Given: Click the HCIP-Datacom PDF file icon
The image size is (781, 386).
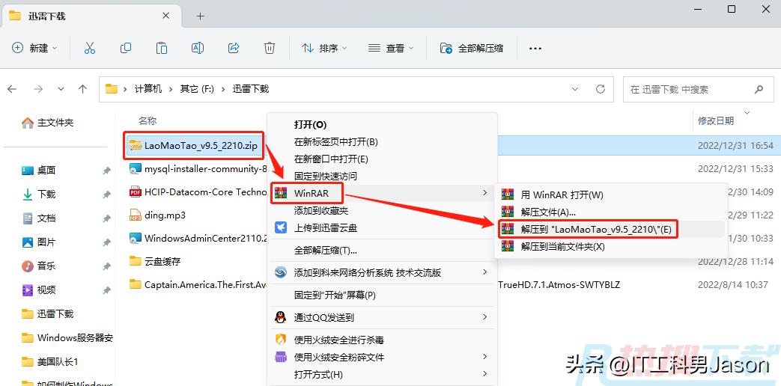Looking at the screenshot, I should click(135, 192).
